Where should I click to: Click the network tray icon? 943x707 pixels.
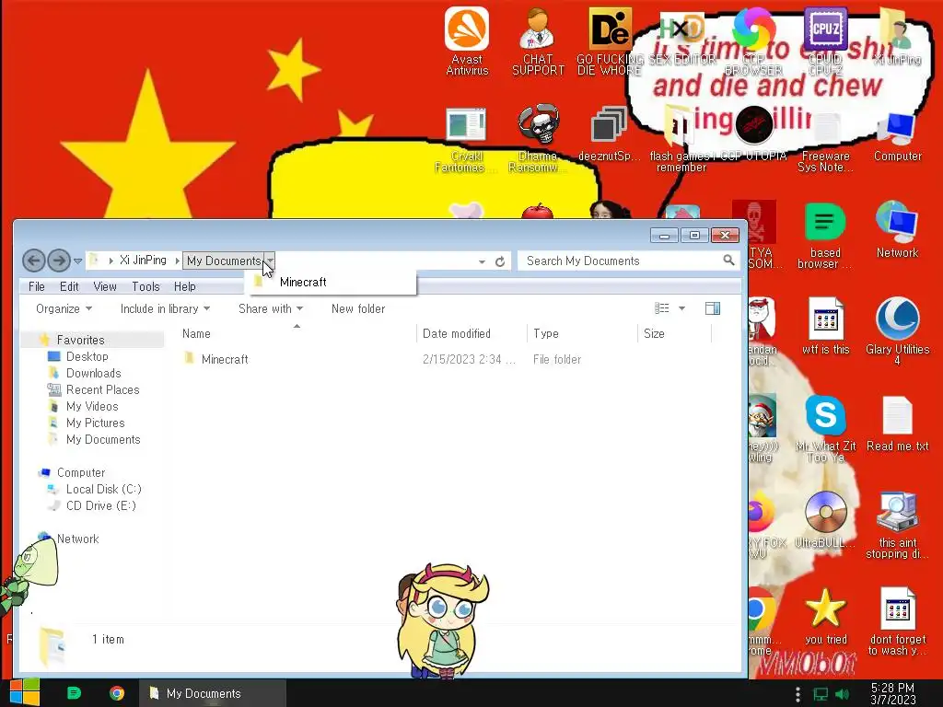(821, 694)
